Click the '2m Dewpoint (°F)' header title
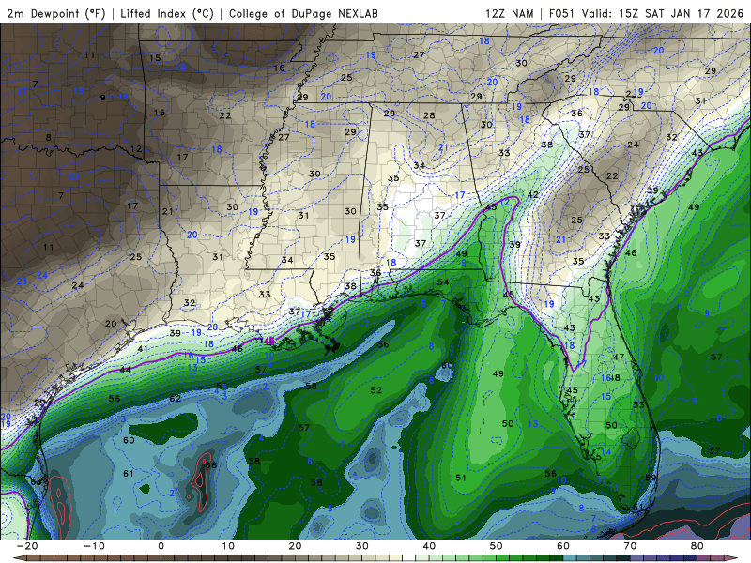Viewport: 751px width, 563px height. (x=56, y=13)
